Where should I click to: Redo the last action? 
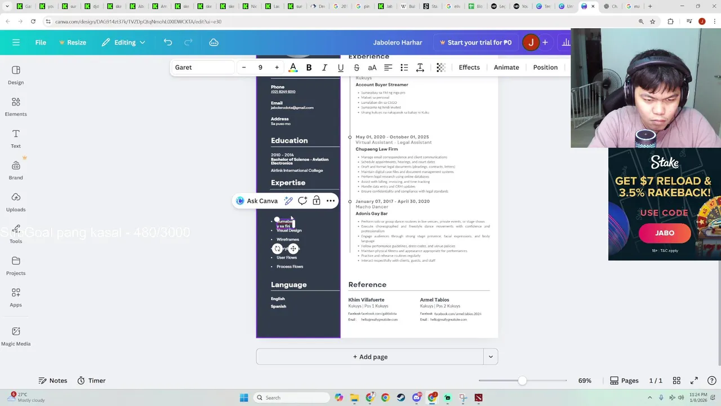[189, 42]
